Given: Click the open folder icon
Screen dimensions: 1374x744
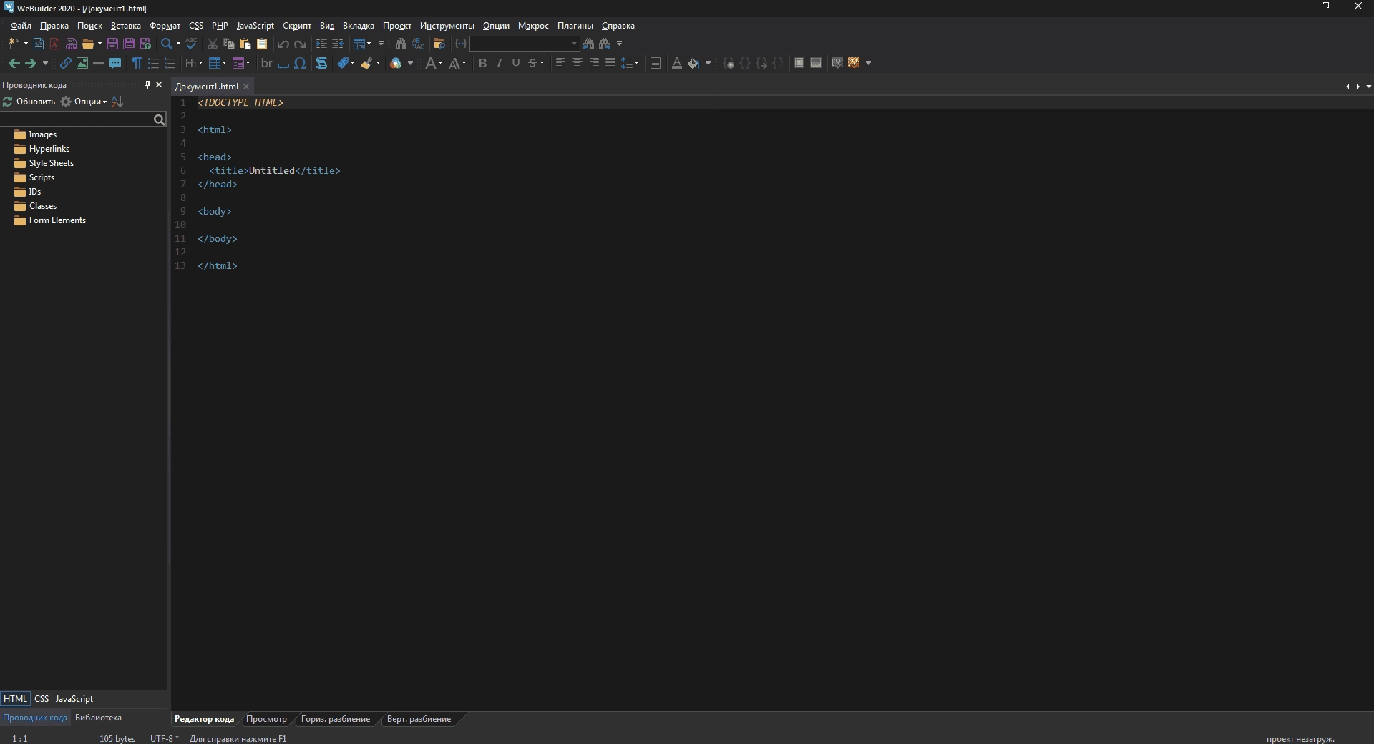Looking at the screenshot, I should 87,44.
